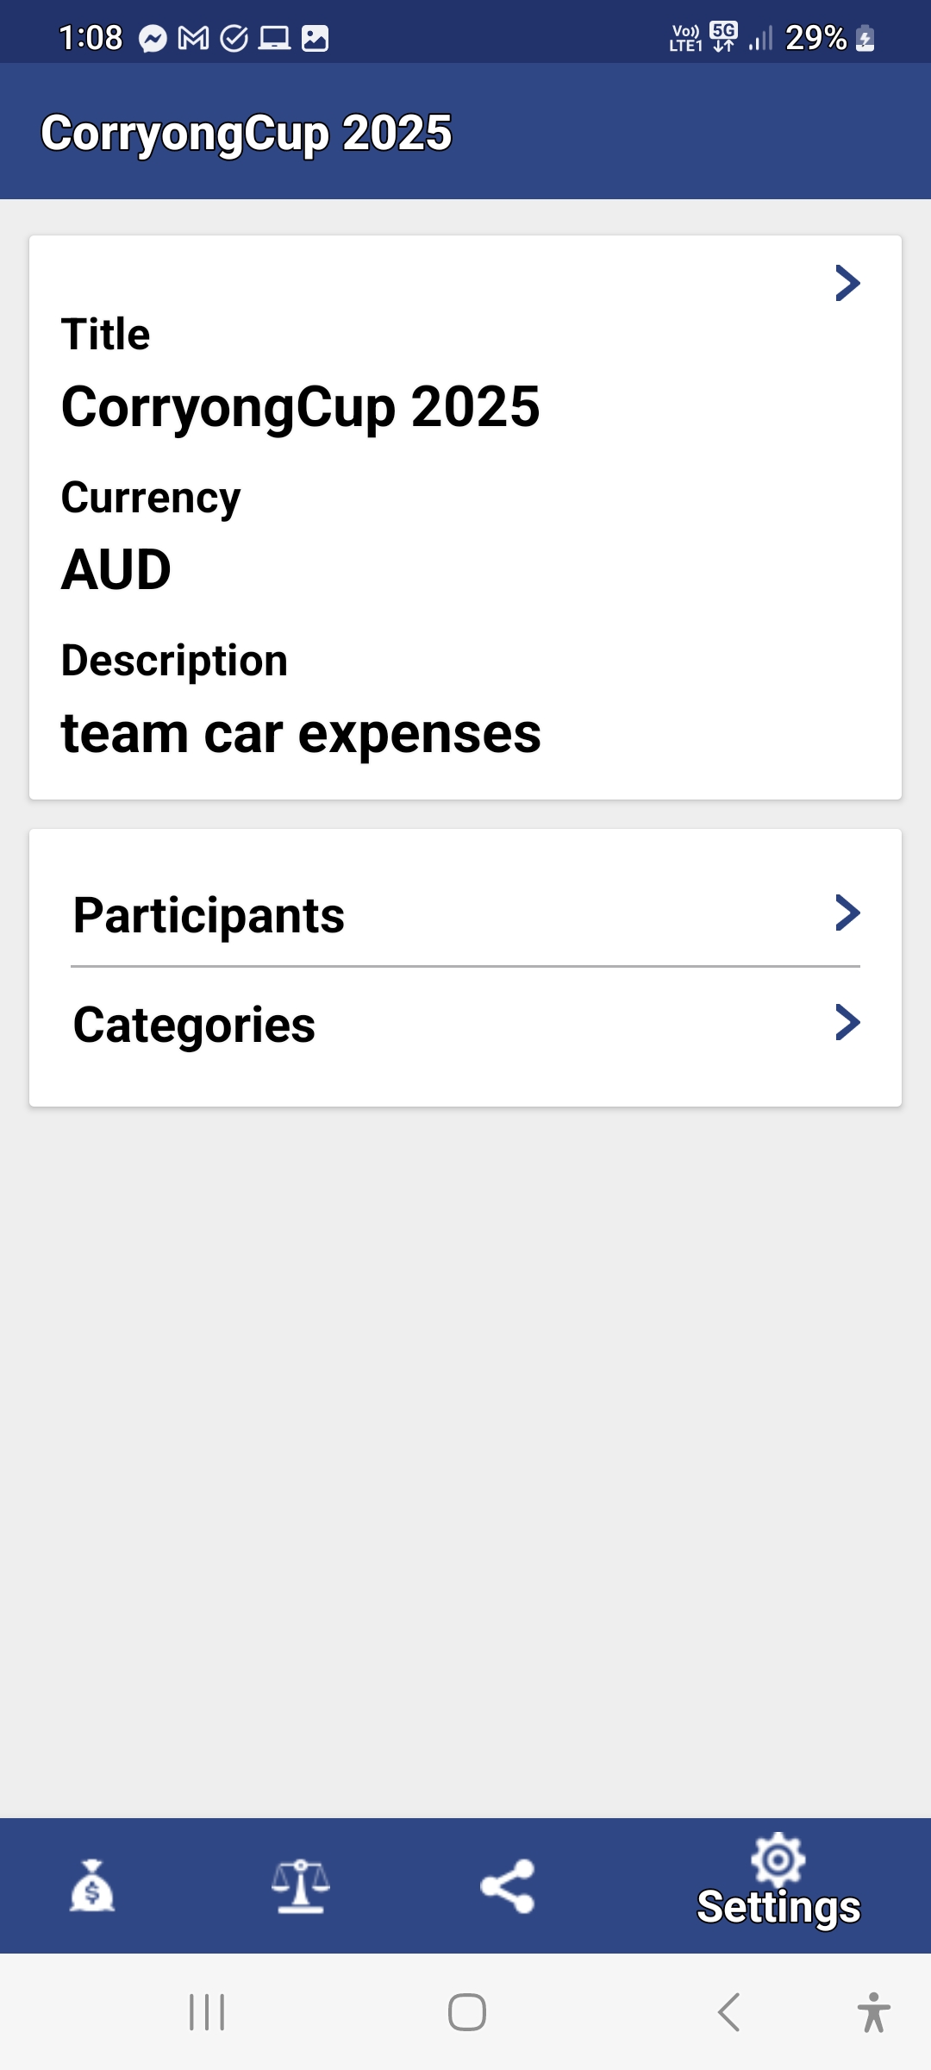
Task: Open the expenses money bag tab
Action: [x=92, y=1885]
